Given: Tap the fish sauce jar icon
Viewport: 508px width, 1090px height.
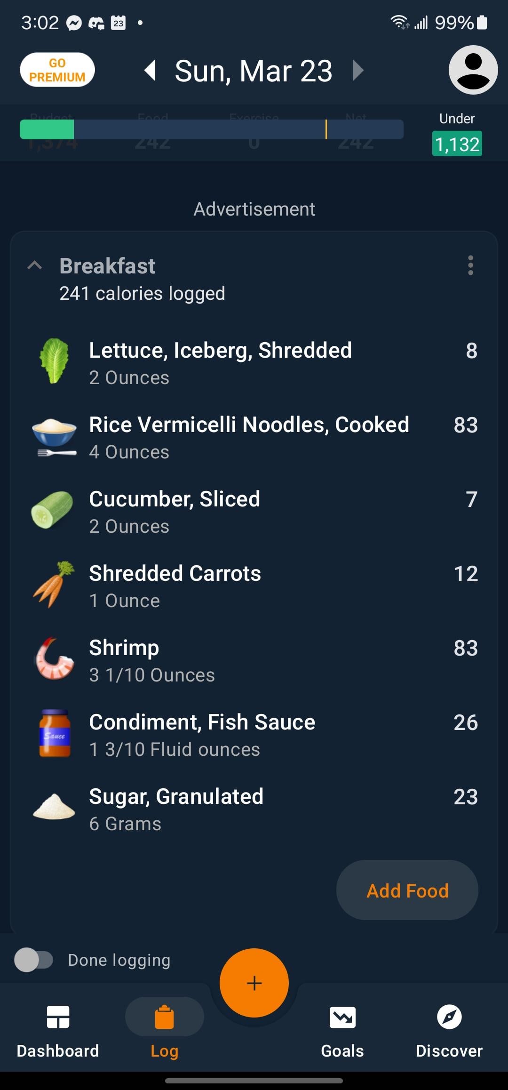Looking at the screenshot, I should (x=55, y=733).
